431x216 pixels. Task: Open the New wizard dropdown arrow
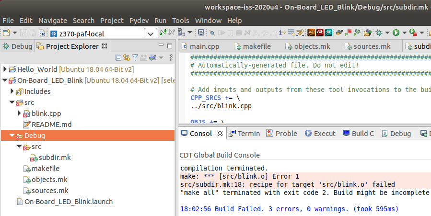[x=15, y=33]
